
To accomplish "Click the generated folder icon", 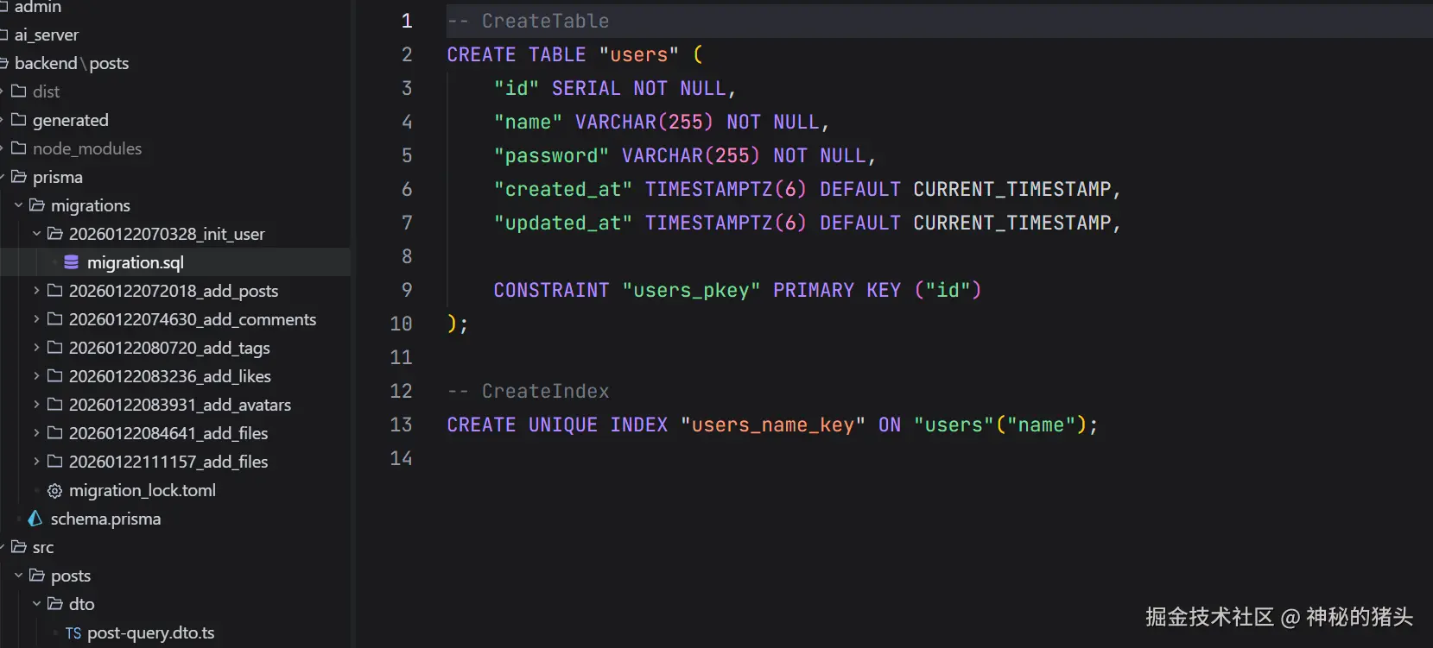I will tap(18, 120).
